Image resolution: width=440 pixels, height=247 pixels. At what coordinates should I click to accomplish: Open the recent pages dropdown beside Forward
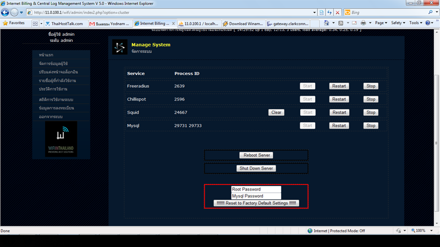(x=21, y=13)
